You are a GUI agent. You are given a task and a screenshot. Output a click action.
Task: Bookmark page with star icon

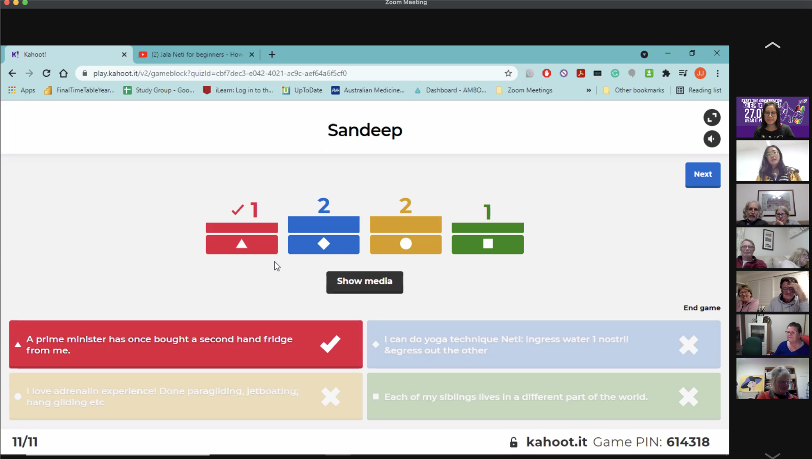(x=508, y=73)
